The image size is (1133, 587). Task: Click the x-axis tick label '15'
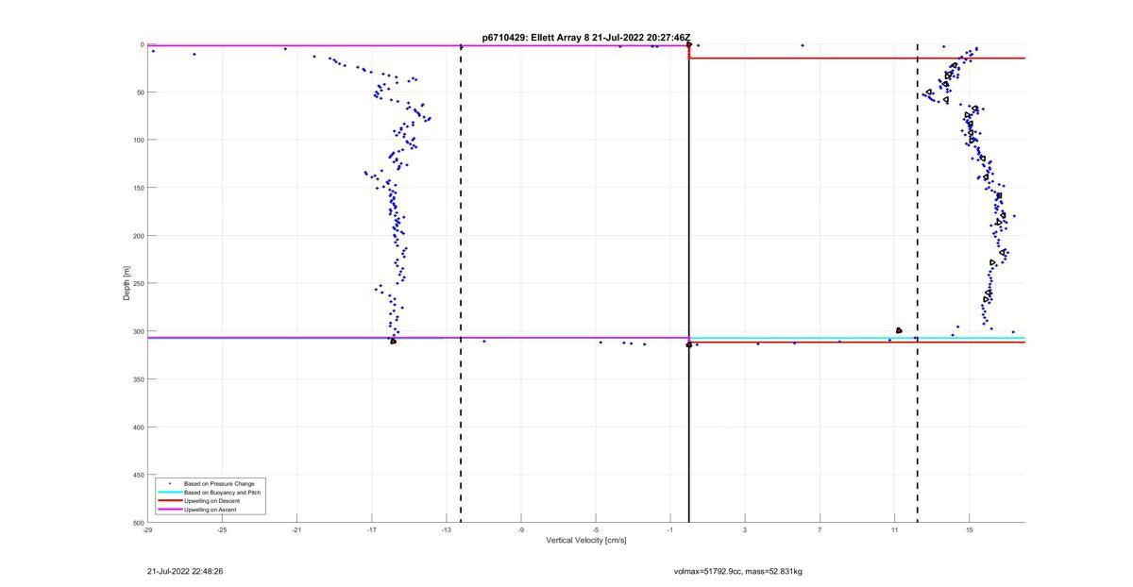(x=969, y=530)
